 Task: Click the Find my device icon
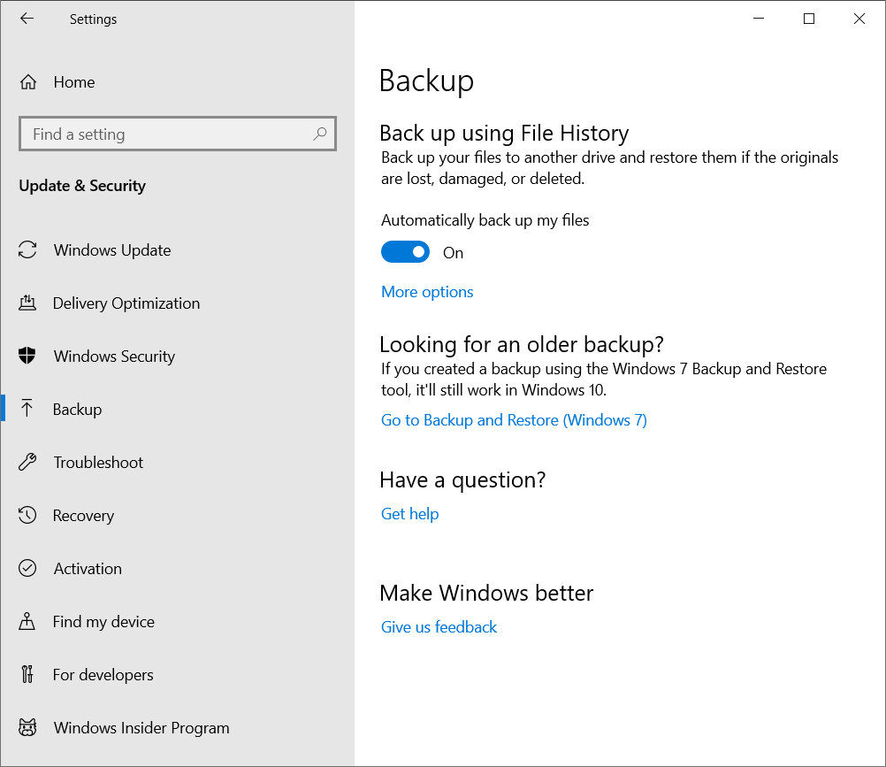(27, 621)
